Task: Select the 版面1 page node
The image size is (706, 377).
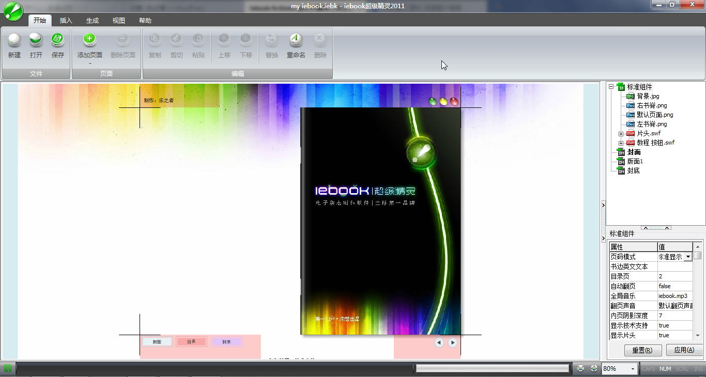Action: tap(635, 161)
